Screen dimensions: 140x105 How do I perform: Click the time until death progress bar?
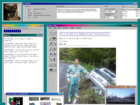click(23, 31)
